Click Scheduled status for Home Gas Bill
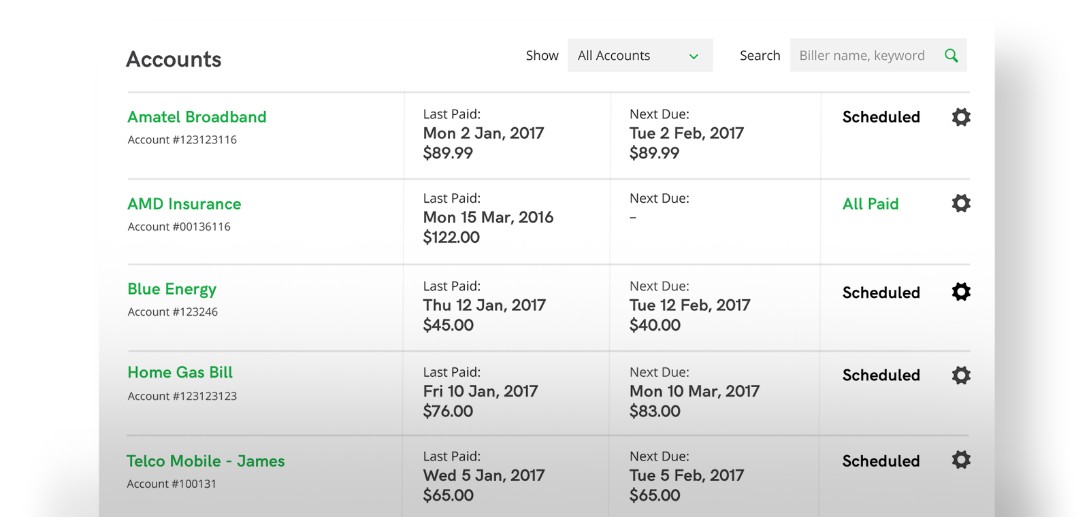The image size is (1089, 517). tap(881, 376)
